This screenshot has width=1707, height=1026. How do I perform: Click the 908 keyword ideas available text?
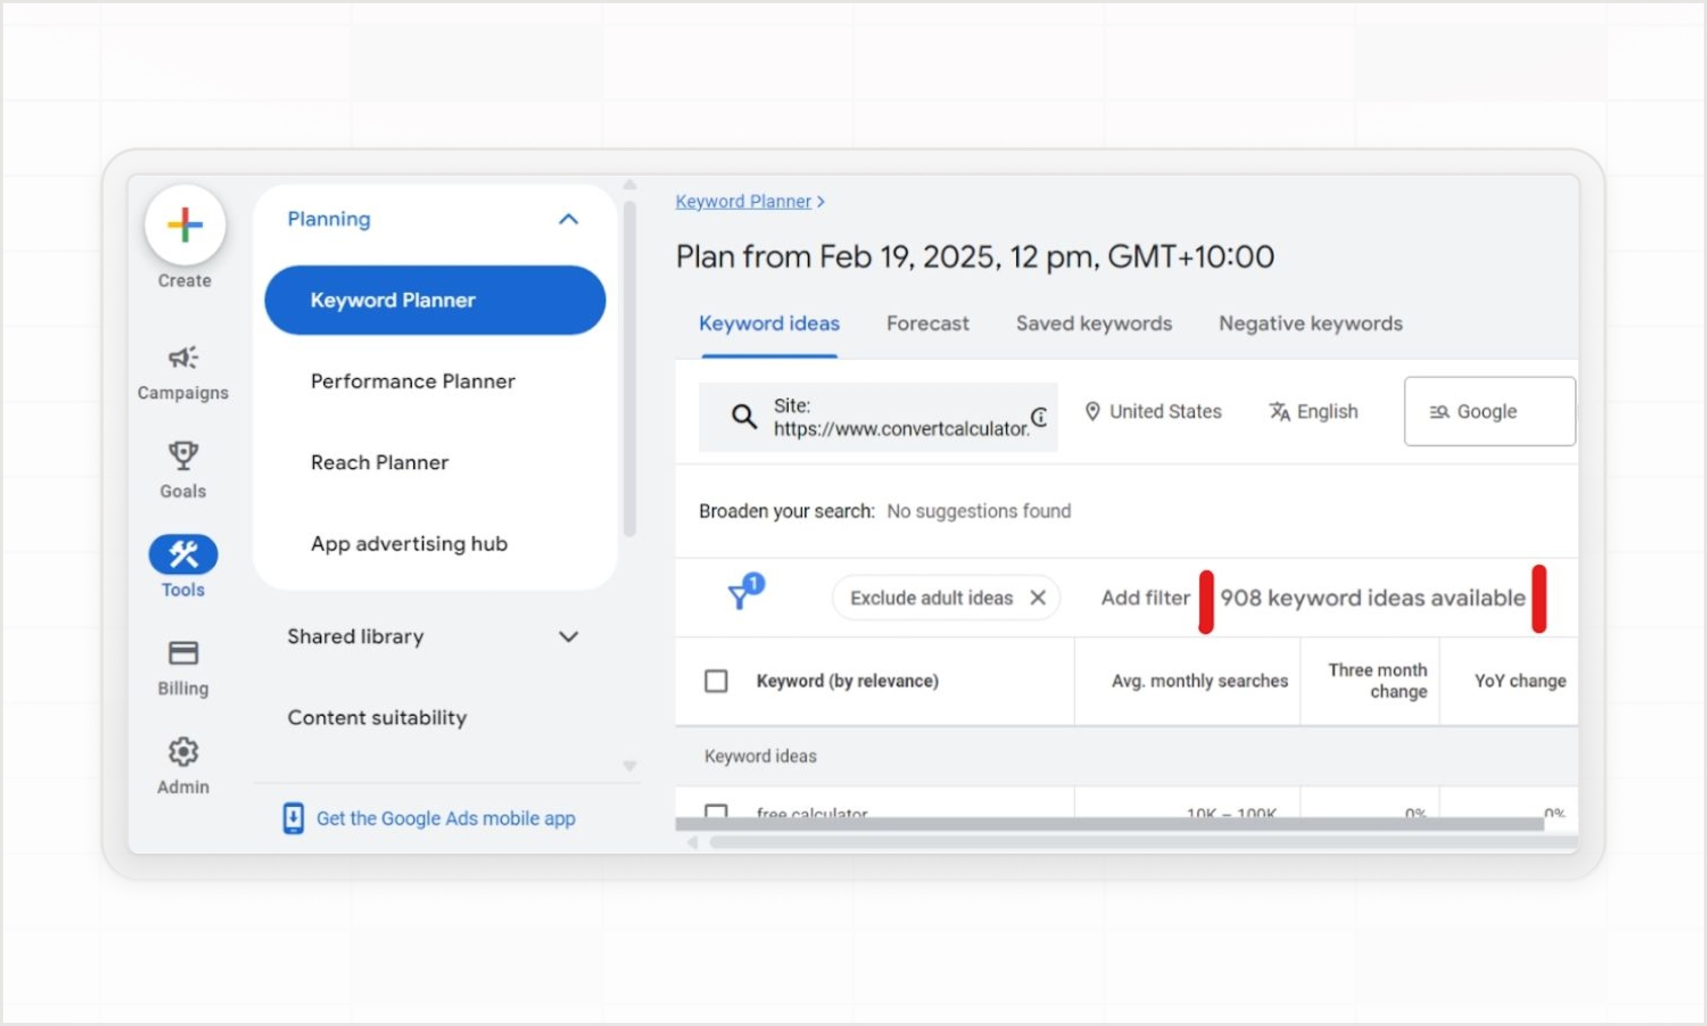pos(1372,597)
